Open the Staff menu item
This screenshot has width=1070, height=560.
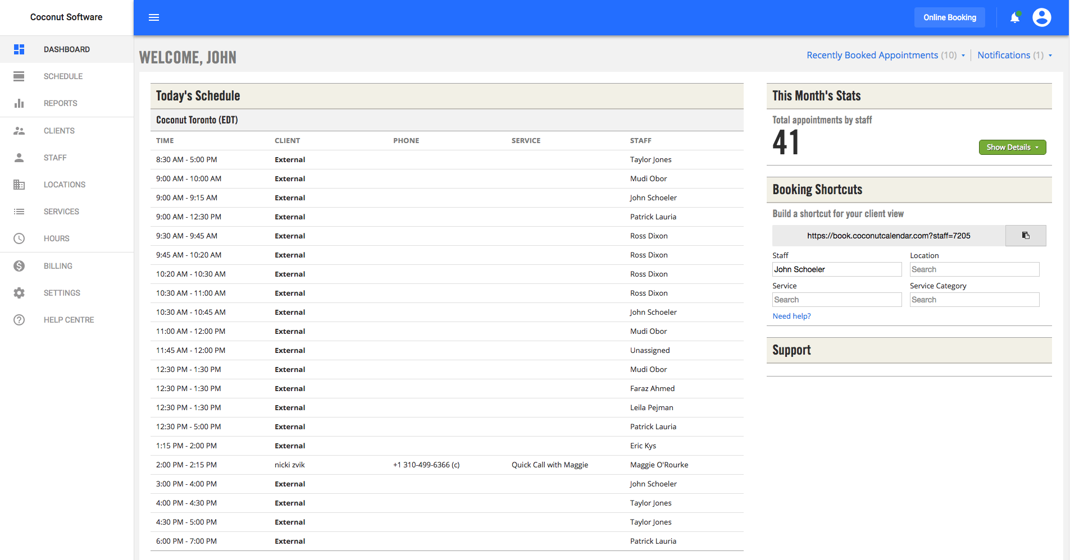click(67, 158)
